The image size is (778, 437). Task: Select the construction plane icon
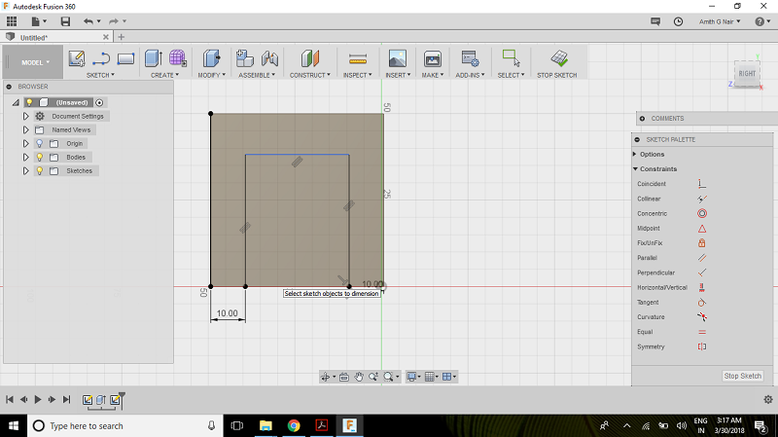(x=310, y=58)
